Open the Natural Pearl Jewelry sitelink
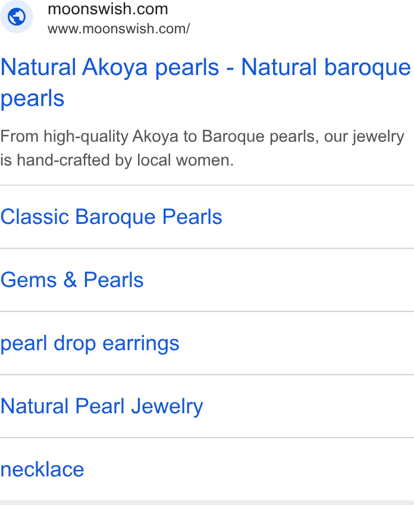The height and width of the screenshot is (505, 414). point(102,406)
